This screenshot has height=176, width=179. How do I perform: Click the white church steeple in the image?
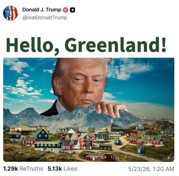click(112, 121)
